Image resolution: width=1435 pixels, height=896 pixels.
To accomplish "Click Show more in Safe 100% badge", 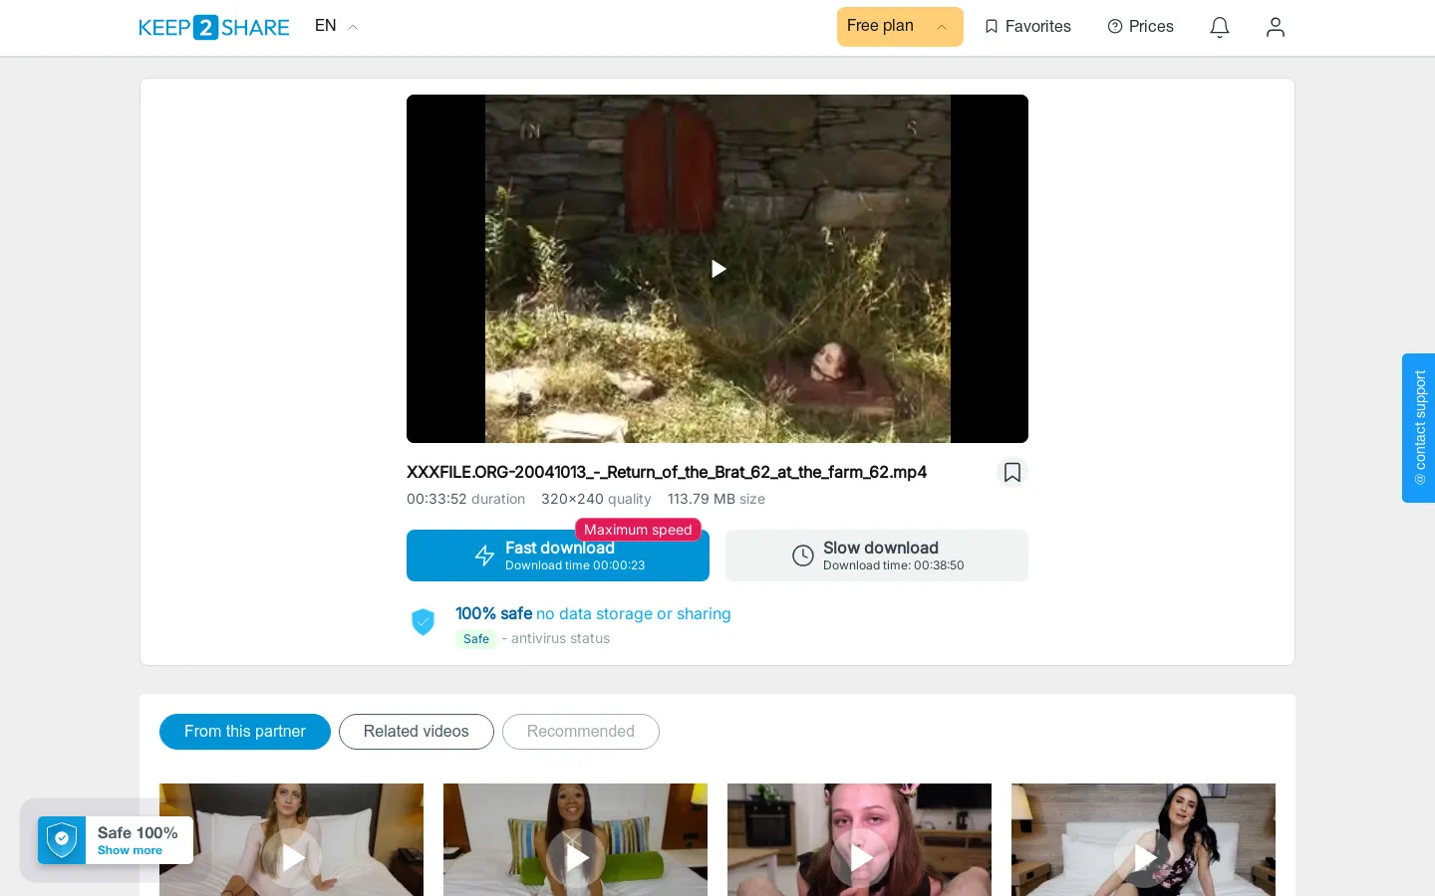I will point(130,851).
